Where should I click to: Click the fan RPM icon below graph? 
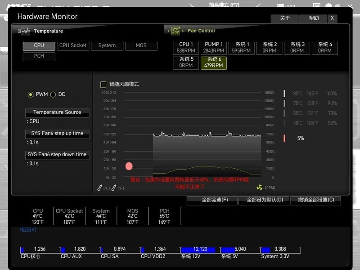coord(259,188)
